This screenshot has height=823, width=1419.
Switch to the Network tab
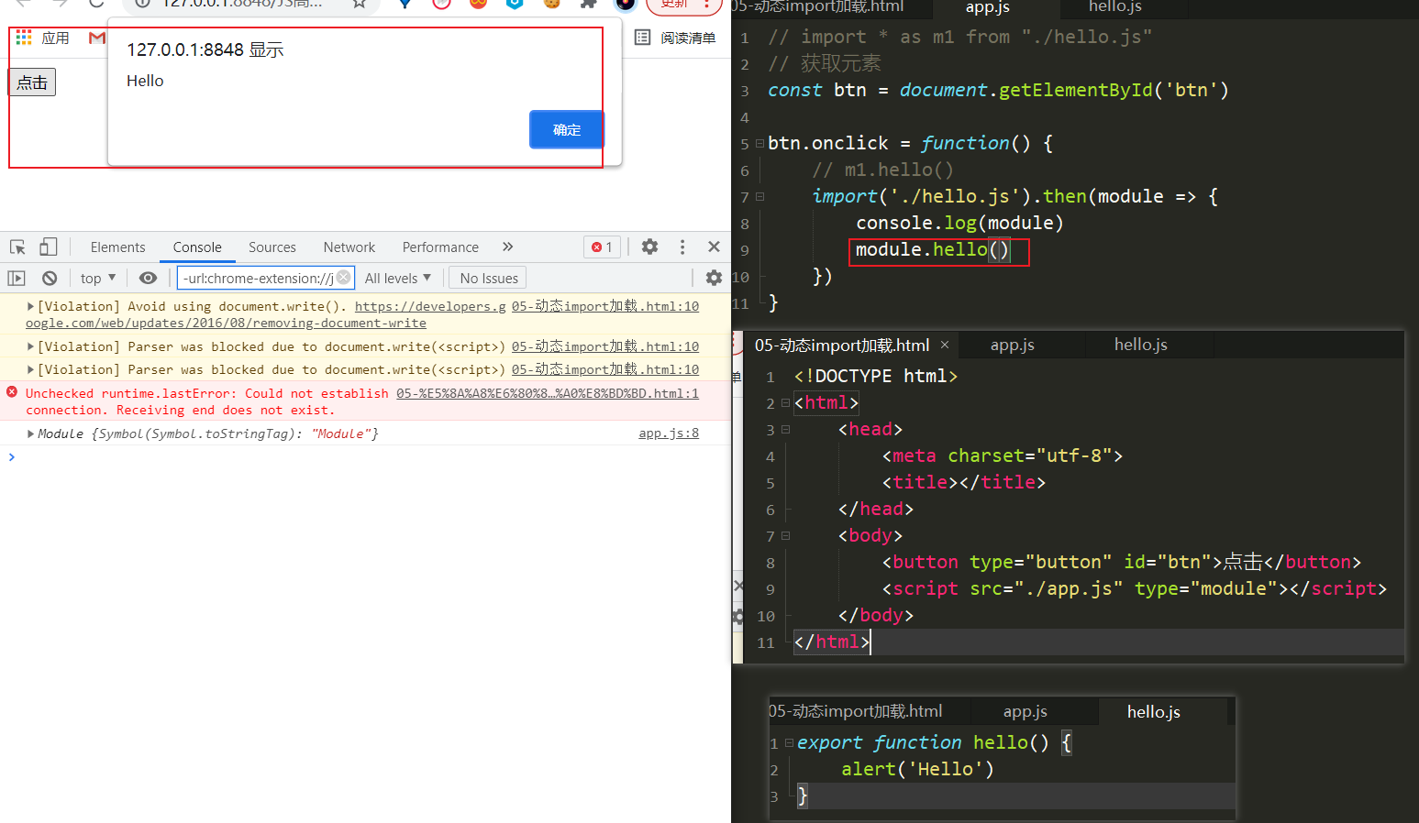[x=349, y=247]
